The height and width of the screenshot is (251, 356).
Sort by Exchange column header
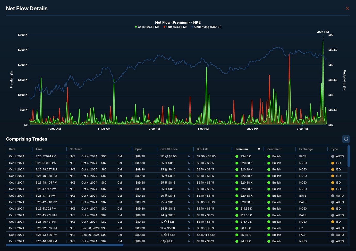click(306, 149)
